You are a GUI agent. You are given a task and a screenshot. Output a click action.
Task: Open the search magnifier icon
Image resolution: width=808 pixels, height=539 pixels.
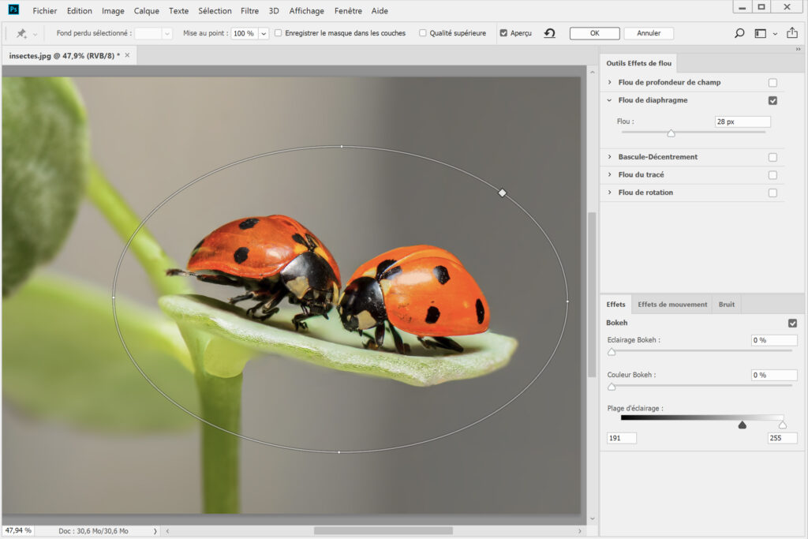click(739, 33)
